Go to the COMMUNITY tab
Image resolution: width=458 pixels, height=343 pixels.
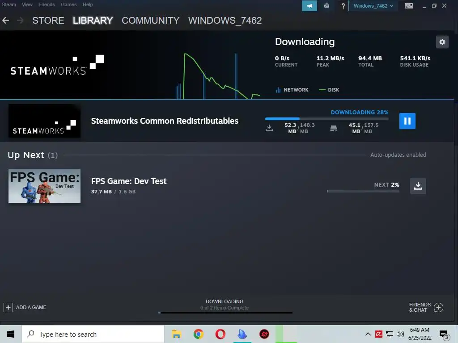tap(150, 21)
